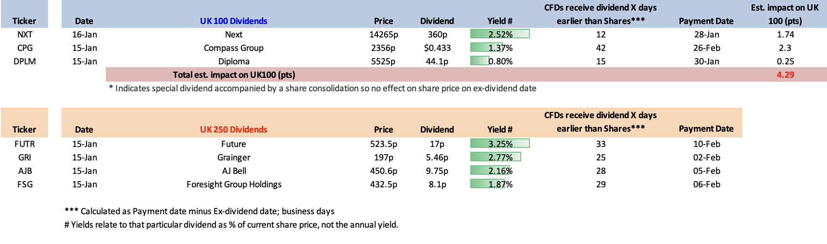Click the Compass Group company name

(233, 48)
